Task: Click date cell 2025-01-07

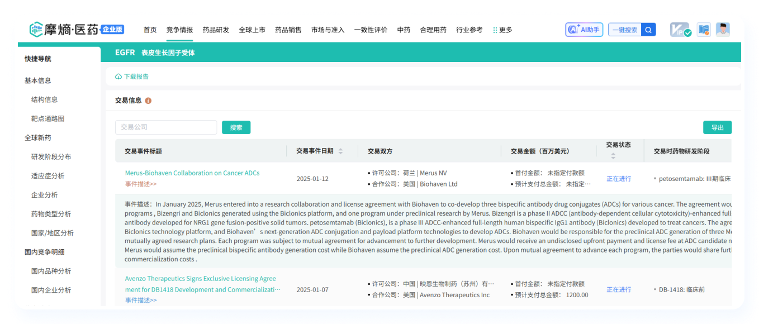Action: tap(312, 289)
